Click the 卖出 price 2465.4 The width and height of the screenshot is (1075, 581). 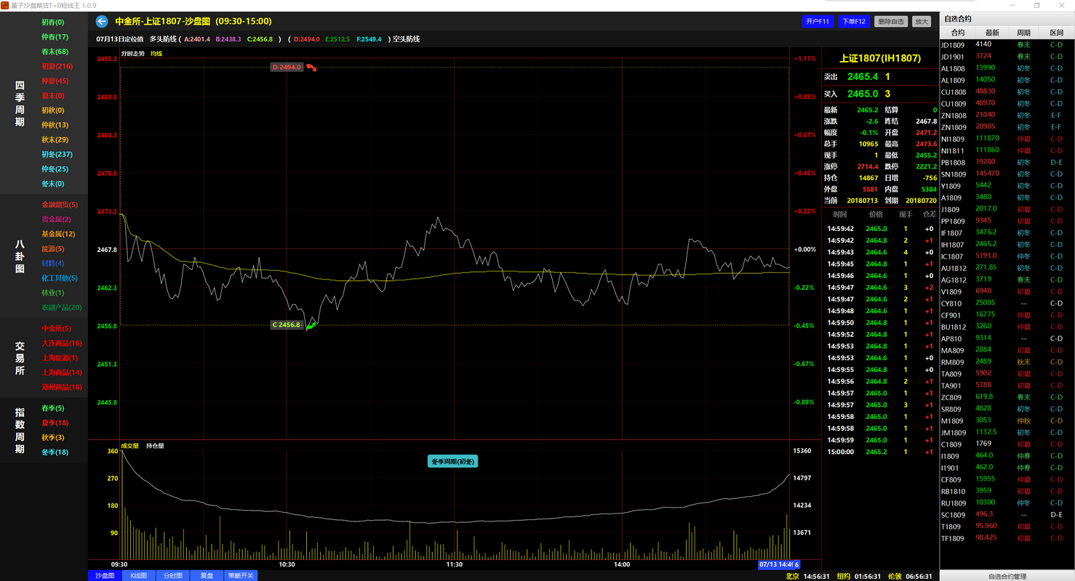click(x=863, y=76)
